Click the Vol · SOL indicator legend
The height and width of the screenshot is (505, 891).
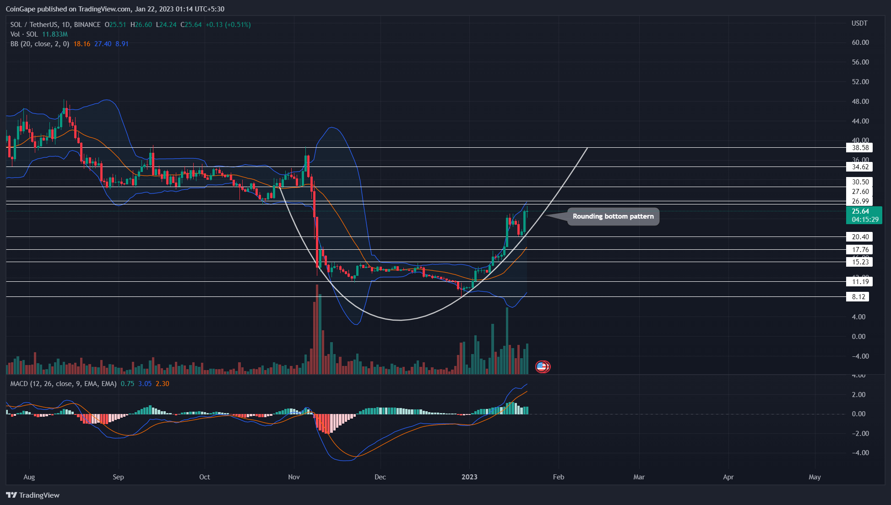(24, 34)
